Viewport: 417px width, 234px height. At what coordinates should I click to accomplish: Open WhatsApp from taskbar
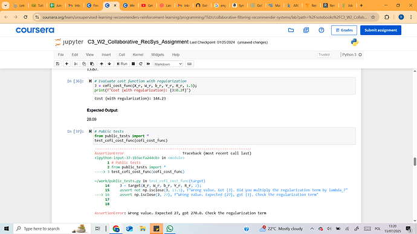click(170, 229)
